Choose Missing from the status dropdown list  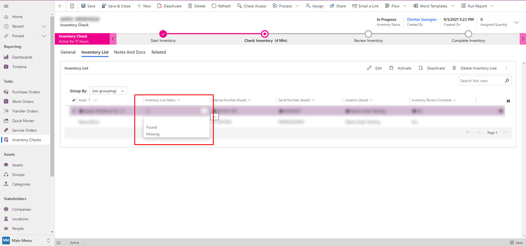(153, 134)
